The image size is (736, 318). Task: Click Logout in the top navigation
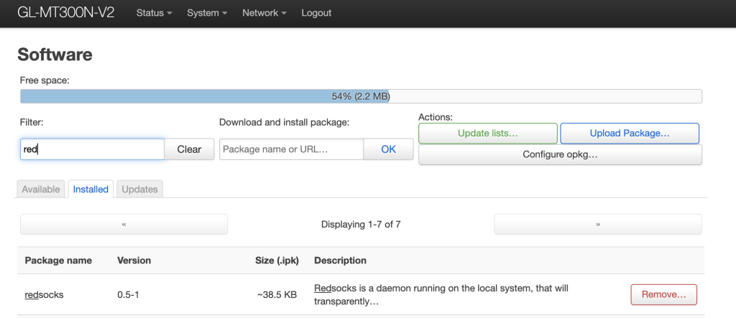click(316, 13)
